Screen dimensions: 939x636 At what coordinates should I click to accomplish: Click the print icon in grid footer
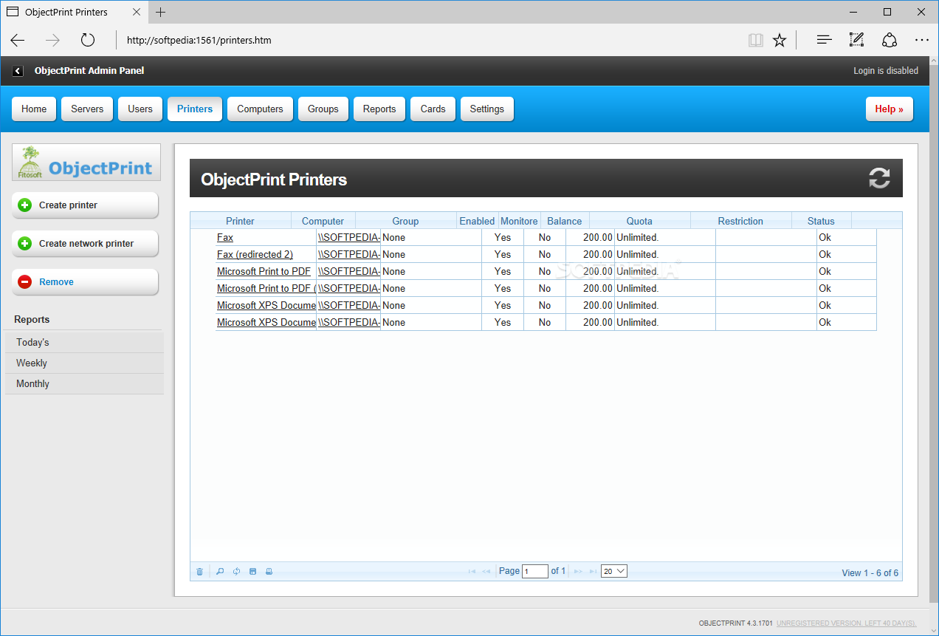[269, 572]
